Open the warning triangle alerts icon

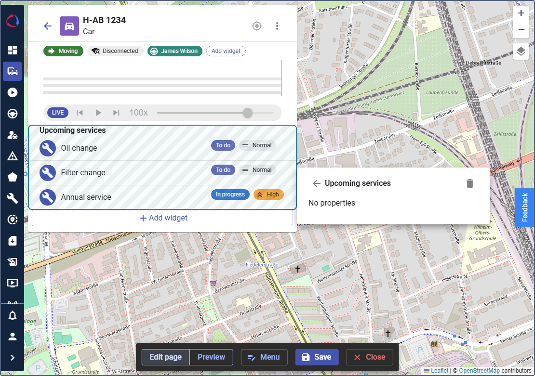click(12, 156)
